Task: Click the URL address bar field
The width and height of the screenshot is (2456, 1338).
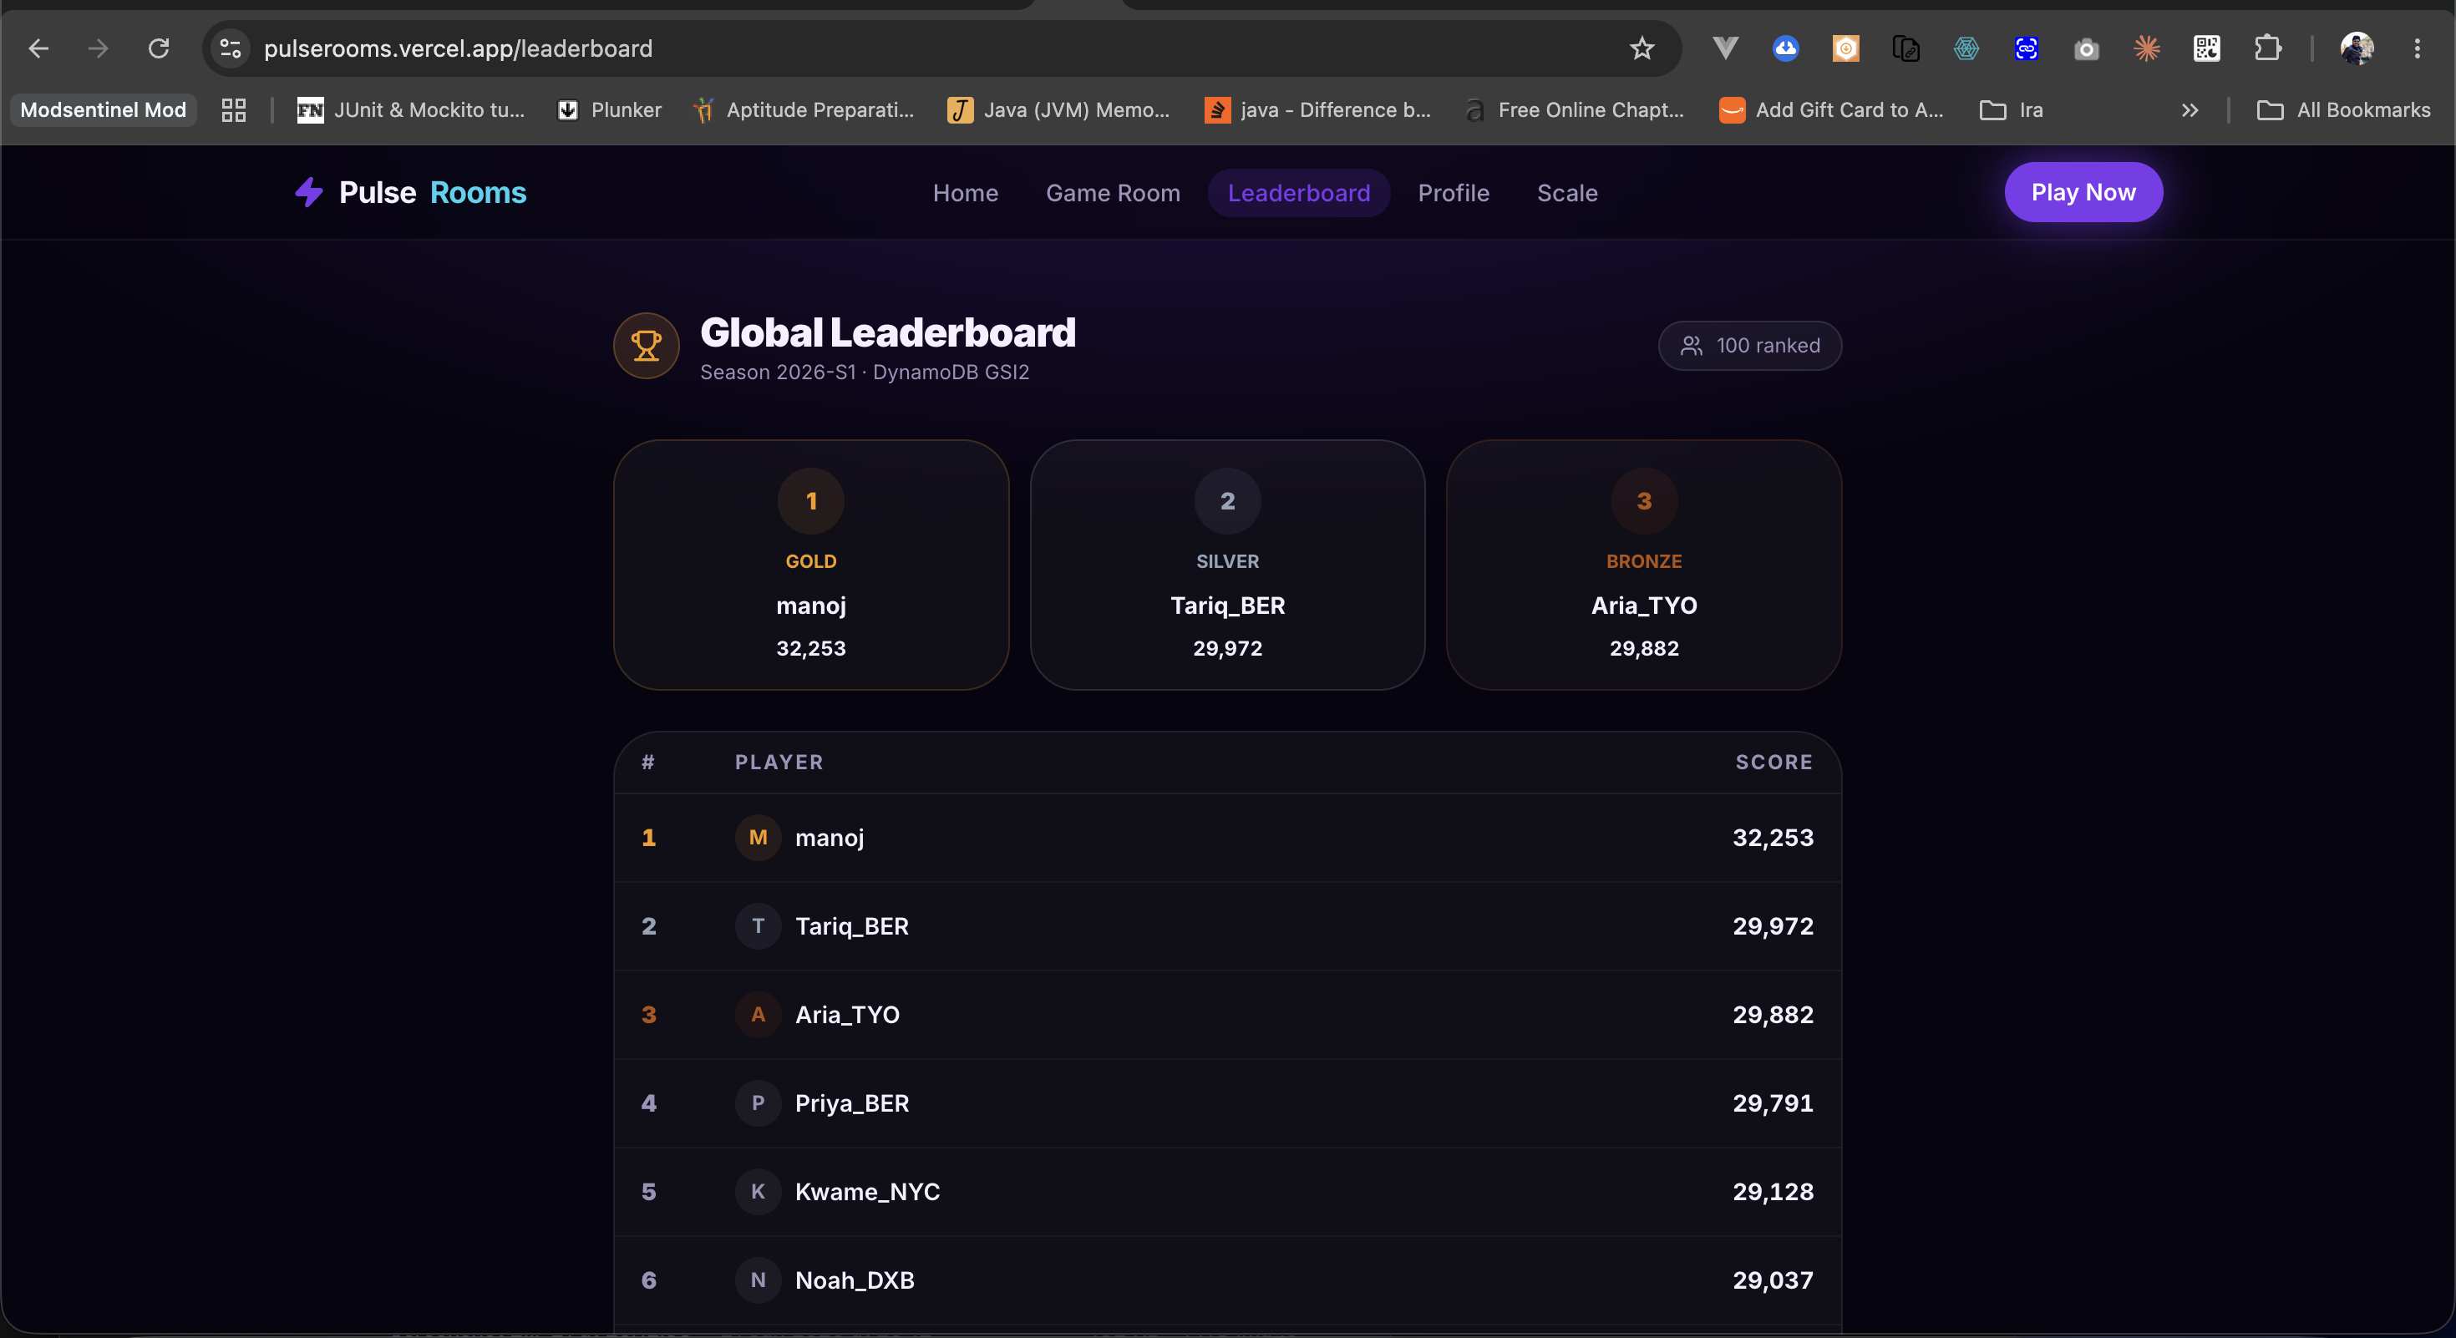Action: [x=939, y=48]
